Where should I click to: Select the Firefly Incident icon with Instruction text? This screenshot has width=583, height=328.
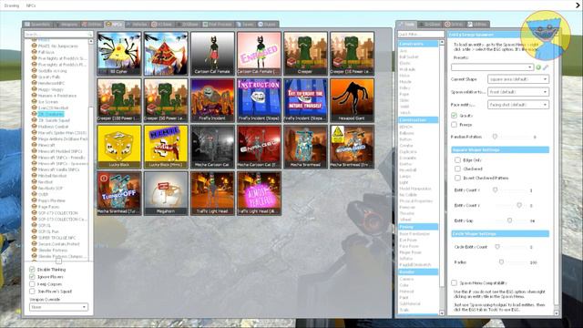pos(259,100)
